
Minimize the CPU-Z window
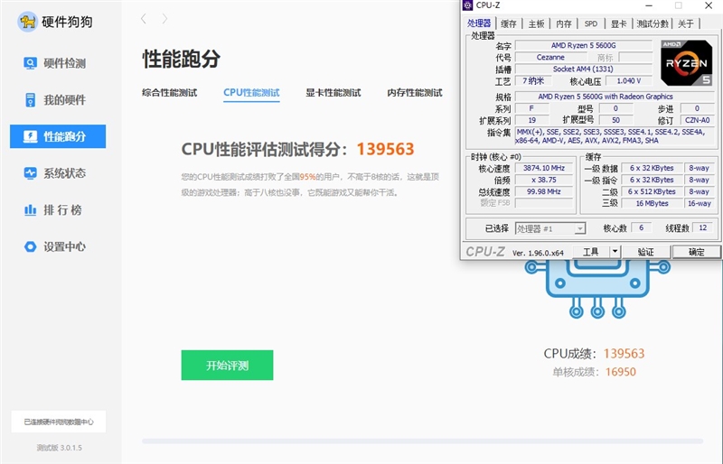649,5
